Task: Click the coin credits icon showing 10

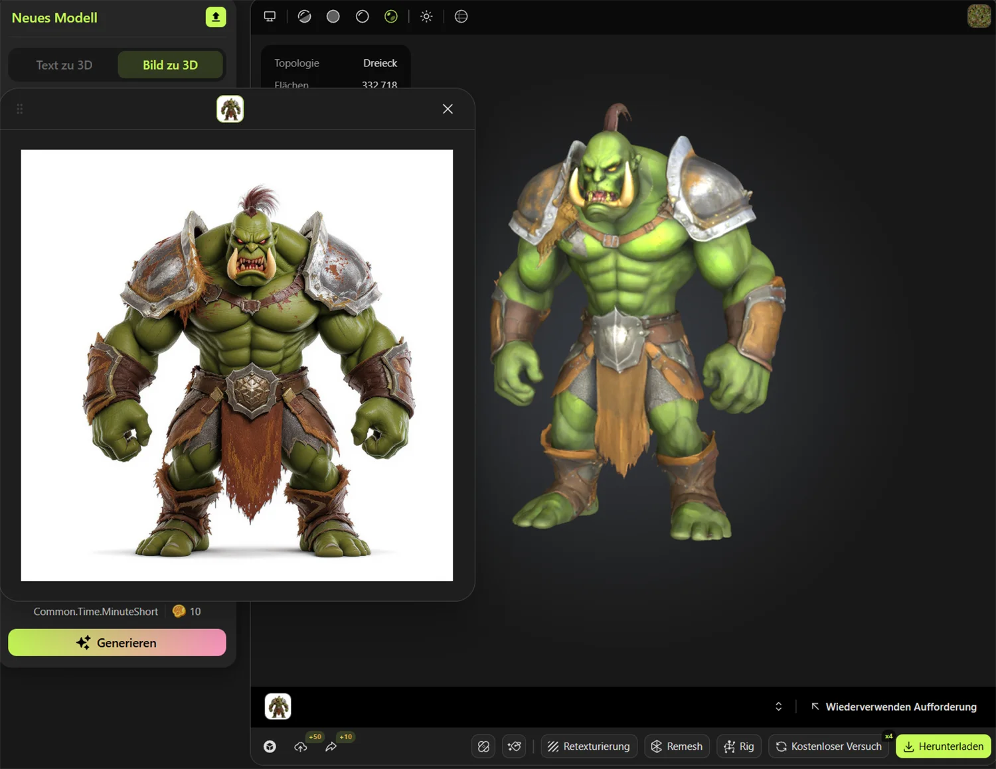Action: pyautogui.click(x=179, y=611)
